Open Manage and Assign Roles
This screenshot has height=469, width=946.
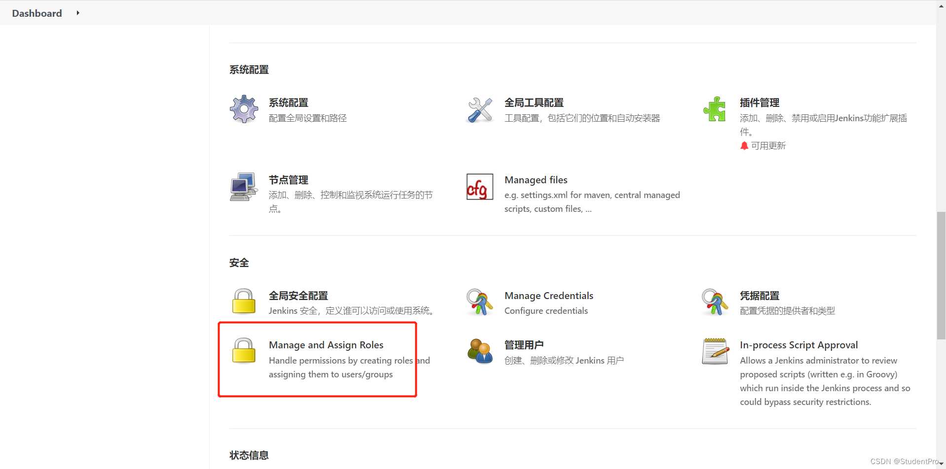326,345
